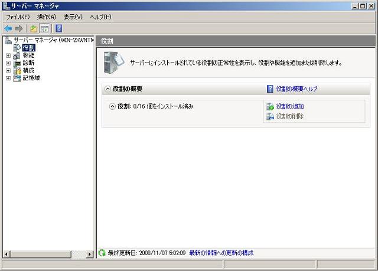Click the 役割の削除 link
The image size is (378, 271).
[290, 116]
